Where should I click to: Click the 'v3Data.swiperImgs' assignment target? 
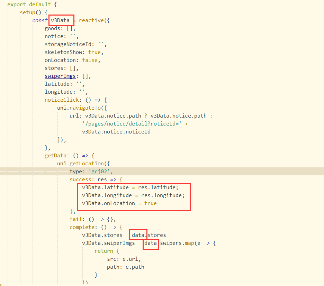(108, 243)
